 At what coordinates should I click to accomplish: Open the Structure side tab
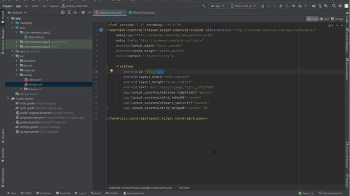3,136
